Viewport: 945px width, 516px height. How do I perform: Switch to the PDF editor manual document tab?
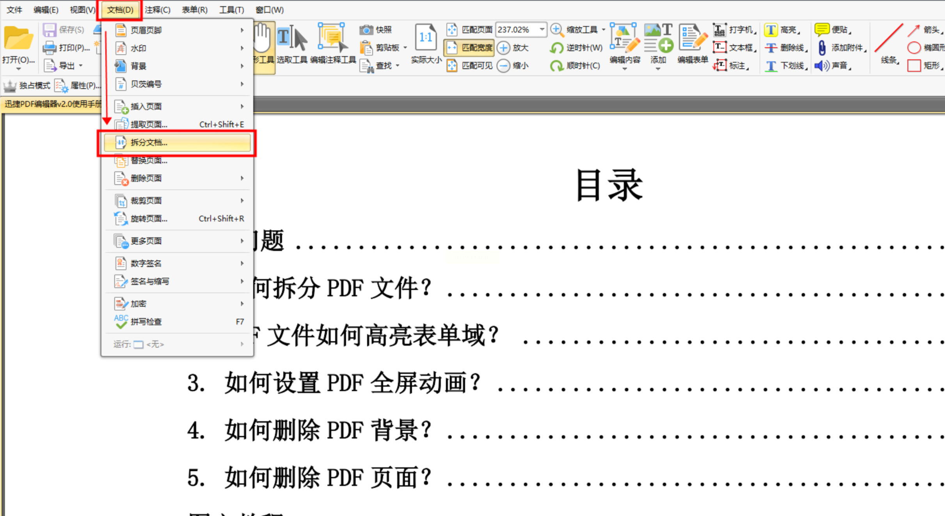(52, 104)
